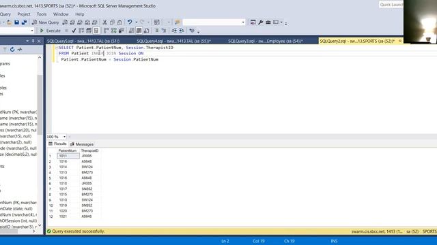Open the Properties window wrench icon
The width and height of the screenshot is (437, 245).
click(261, 22)
